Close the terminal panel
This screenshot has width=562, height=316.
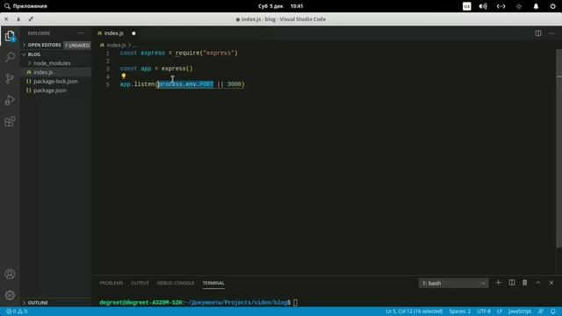click(x=551, y=283)
